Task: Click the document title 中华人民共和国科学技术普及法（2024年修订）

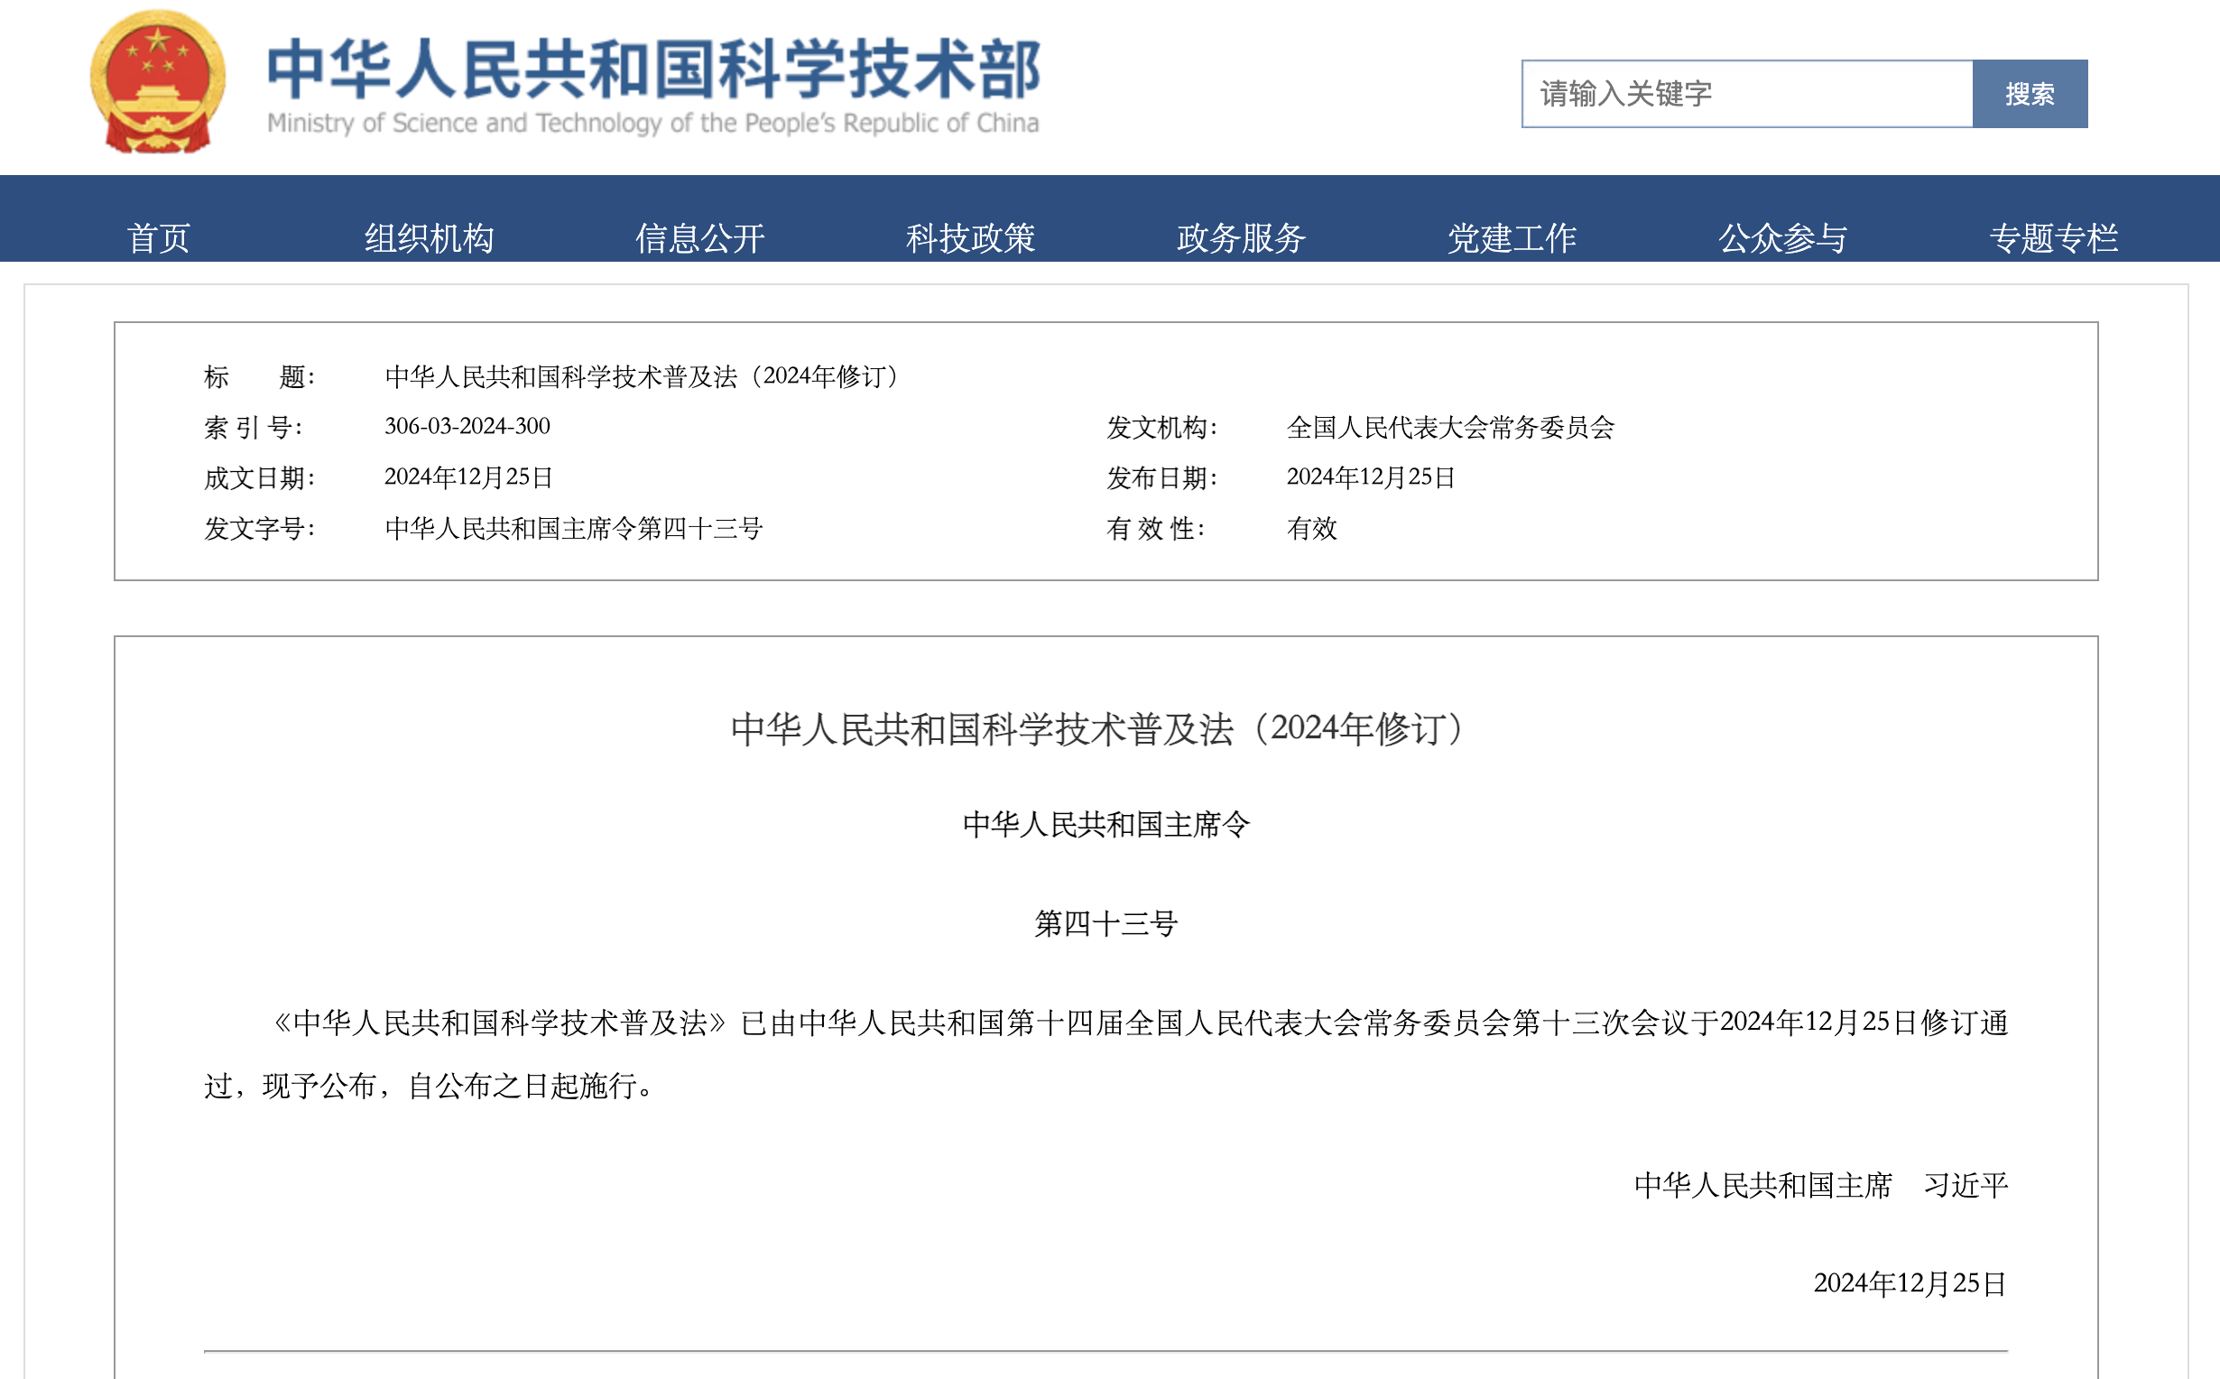Action: click(x=641, y=375)
